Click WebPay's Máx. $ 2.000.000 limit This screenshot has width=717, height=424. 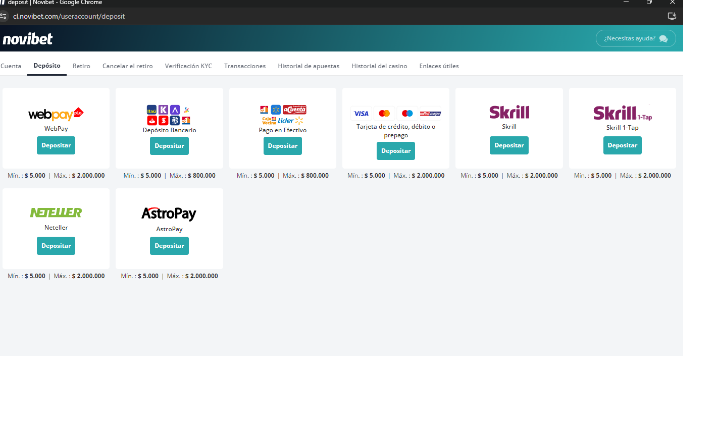point(79,176)
